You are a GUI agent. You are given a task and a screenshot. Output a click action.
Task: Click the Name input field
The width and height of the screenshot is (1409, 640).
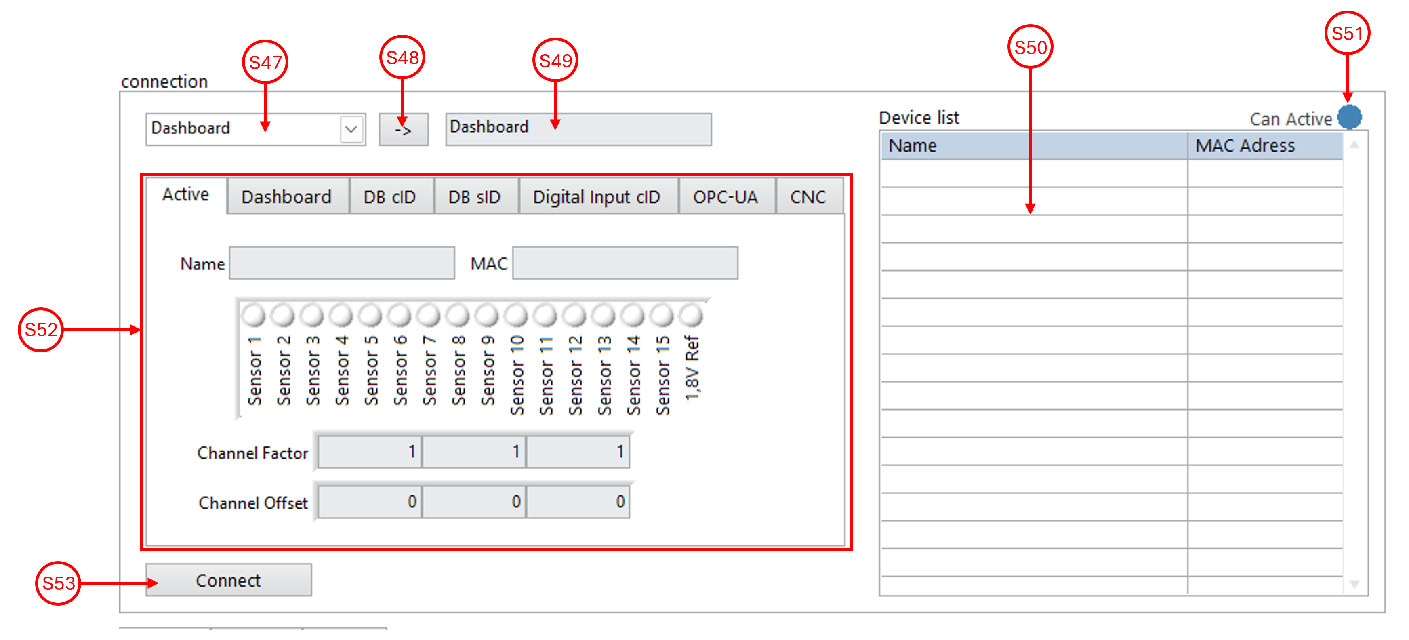342,264
